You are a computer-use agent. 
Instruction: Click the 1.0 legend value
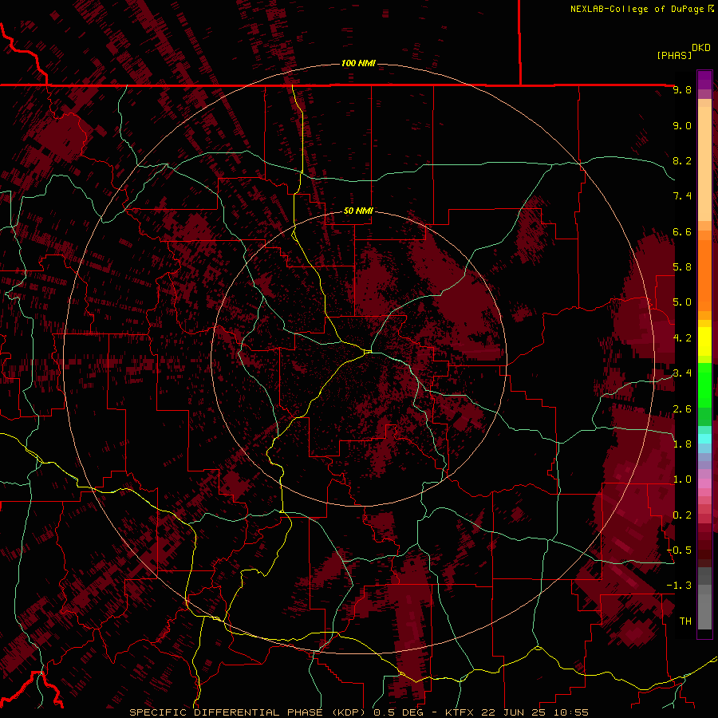click(x=682, y=479)
